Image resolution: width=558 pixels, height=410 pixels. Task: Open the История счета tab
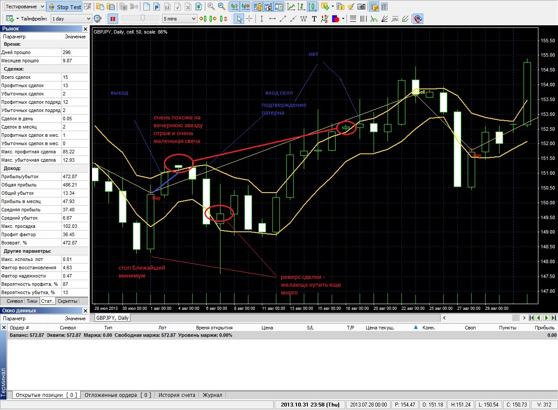[177, 395]
